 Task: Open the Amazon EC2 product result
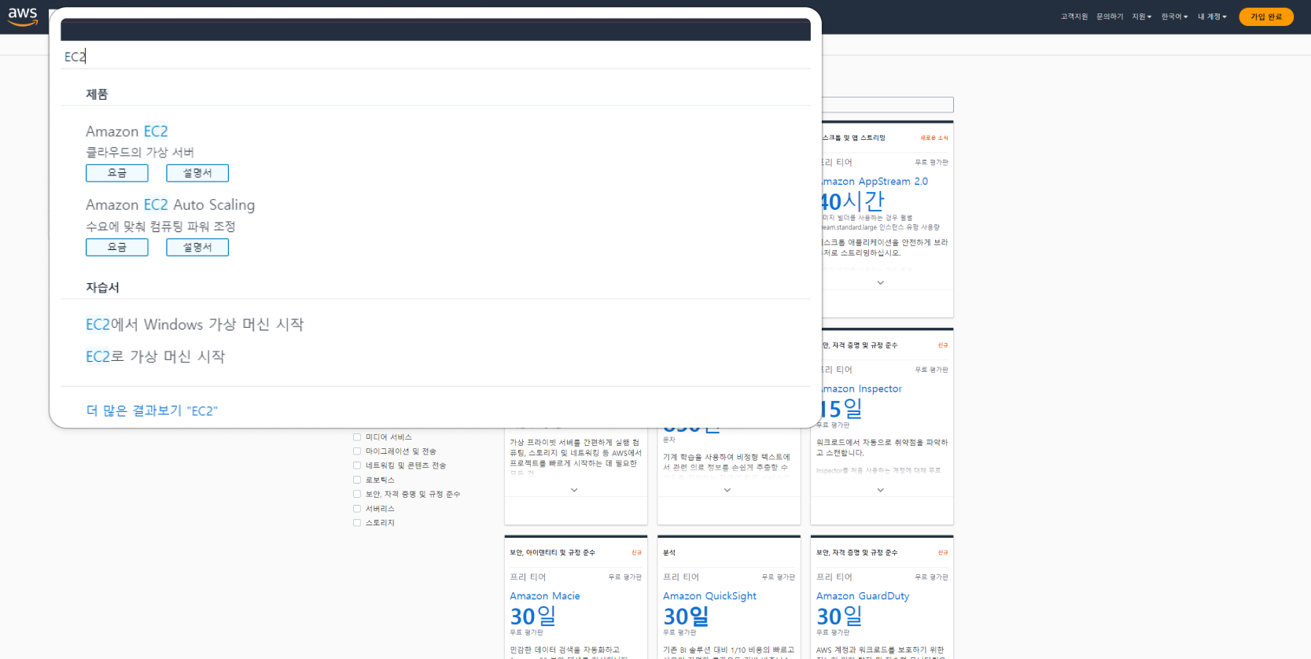(127, 131)
